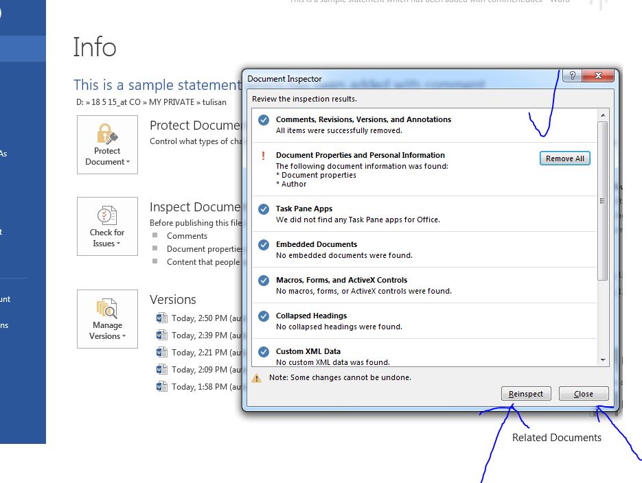The image size is (642, 483).
Task: Click the checkmark icon beside Collapsed Headings
Action: point(264,316)
